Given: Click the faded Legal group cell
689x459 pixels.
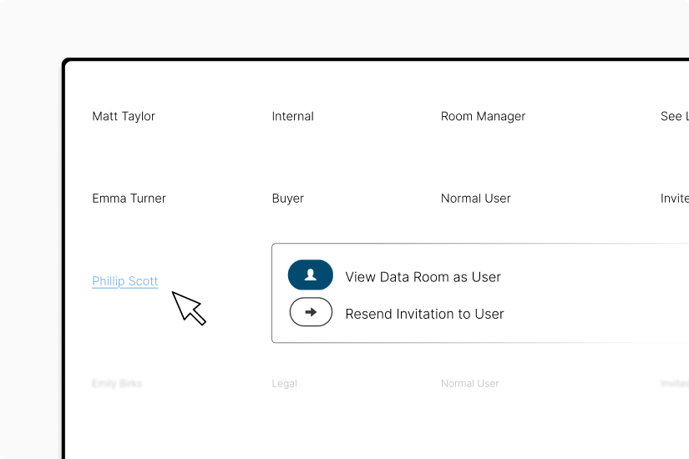Looking at the screenshot, I should (284, 383).
